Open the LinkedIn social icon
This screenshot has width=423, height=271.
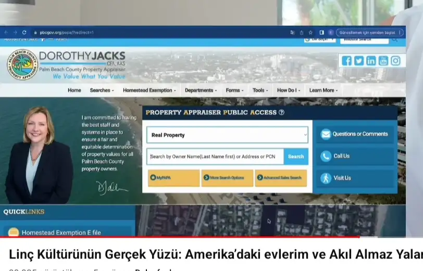[x=371, y=61]
